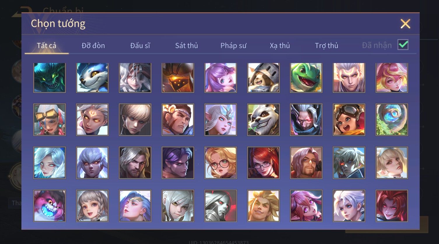Choose the dark green monster hero

pos(50,78)
